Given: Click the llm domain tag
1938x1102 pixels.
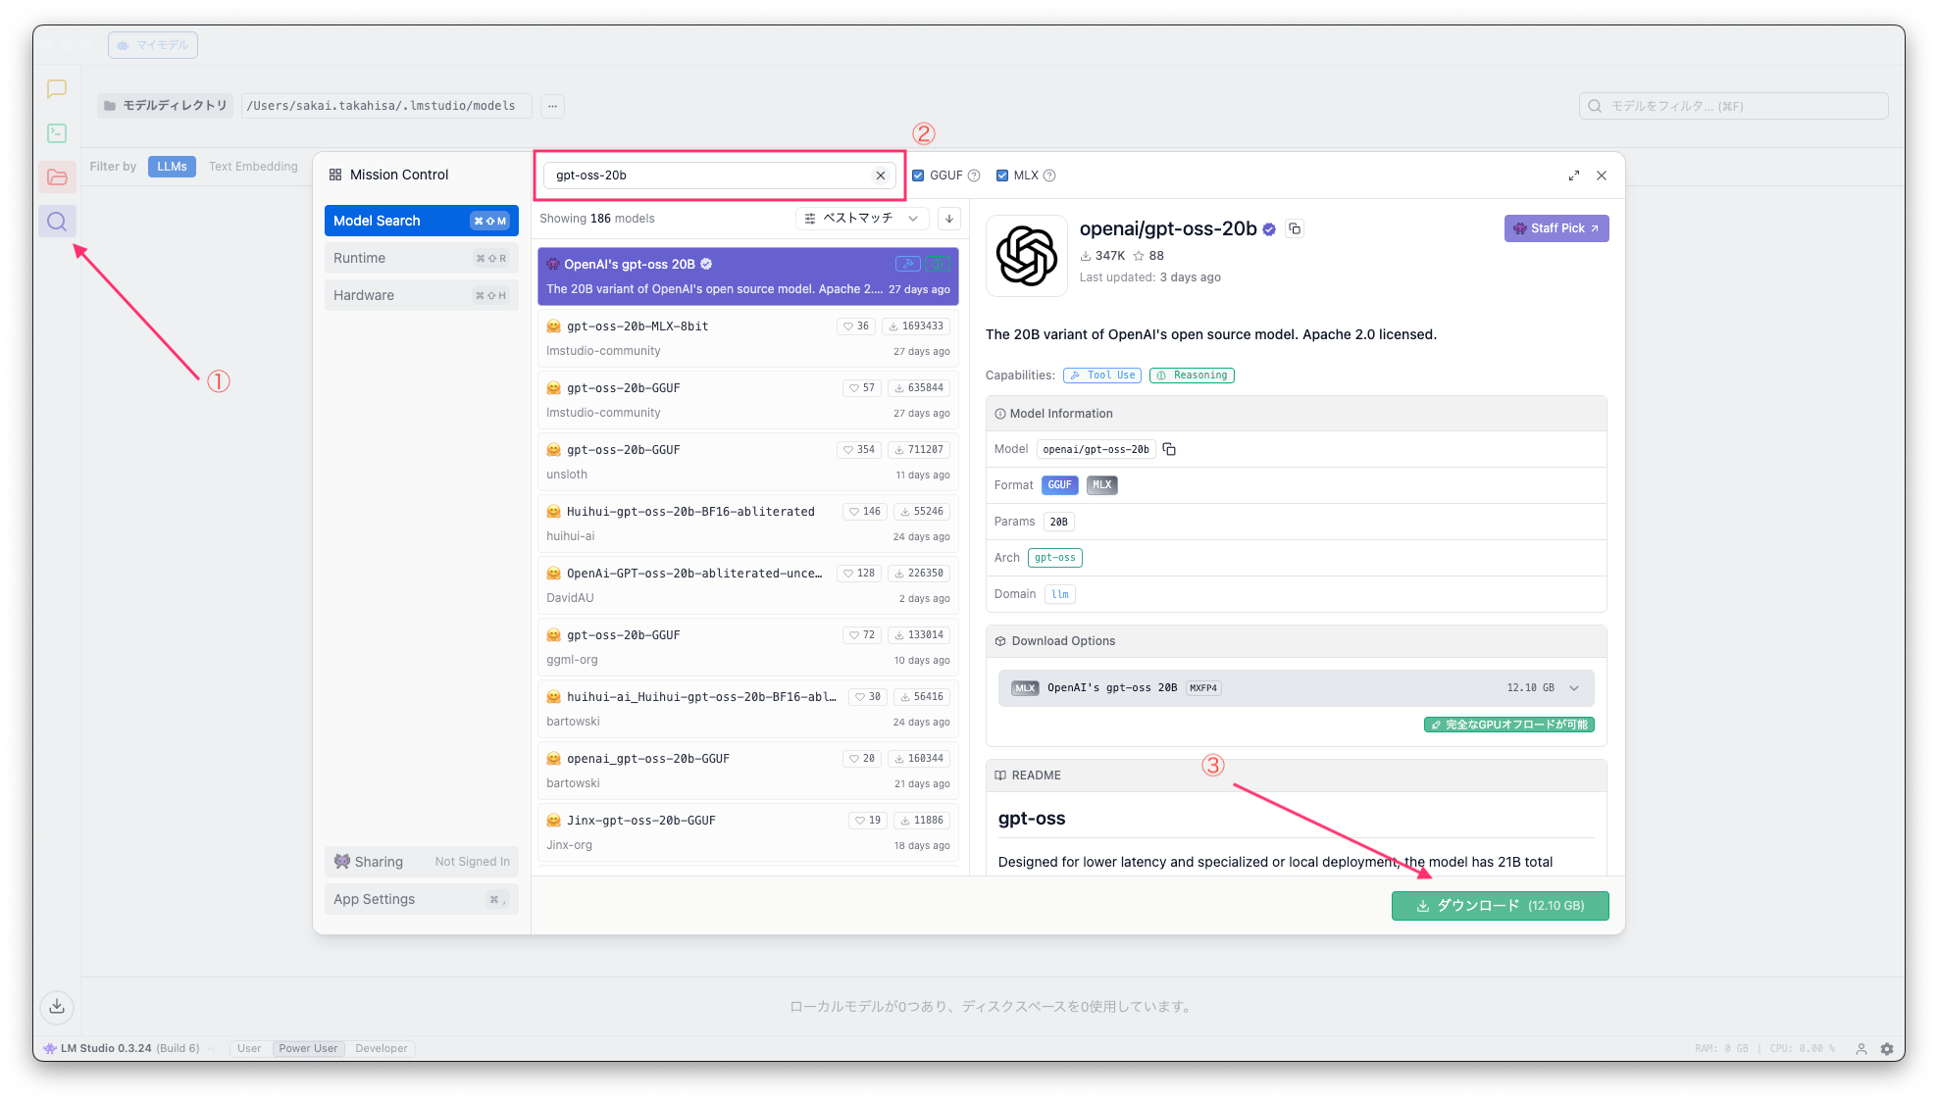Looking at the screenshot, I should click(x=1059, y=594).
